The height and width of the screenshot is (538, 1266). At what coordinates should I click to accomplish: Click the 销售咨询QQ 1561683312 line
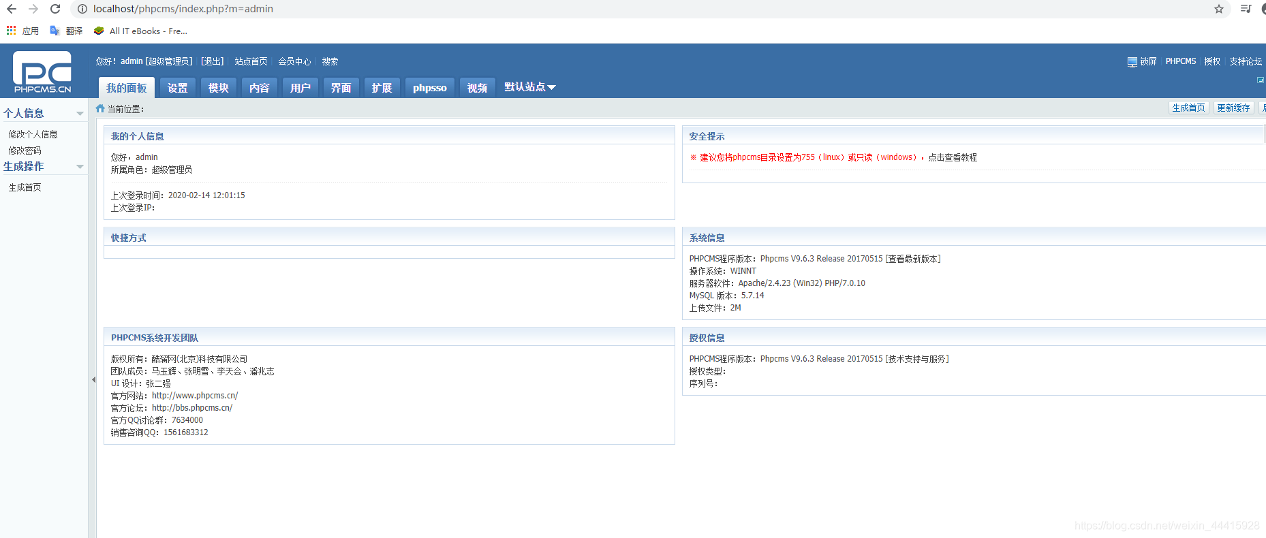tap(159, 432)
